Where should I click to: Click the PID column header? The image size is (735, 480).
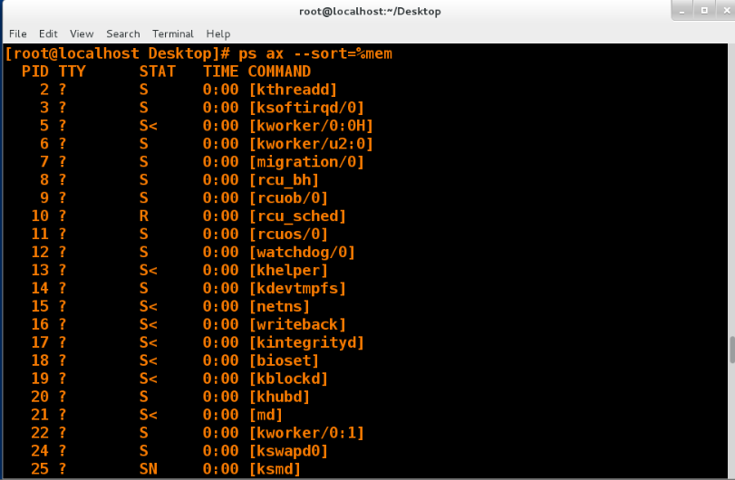[x=35, y=72]
